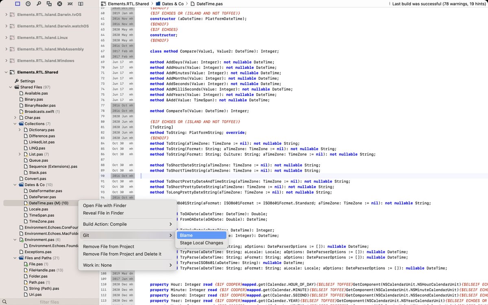Open Binary.pas in the tree

coord(34,99)
